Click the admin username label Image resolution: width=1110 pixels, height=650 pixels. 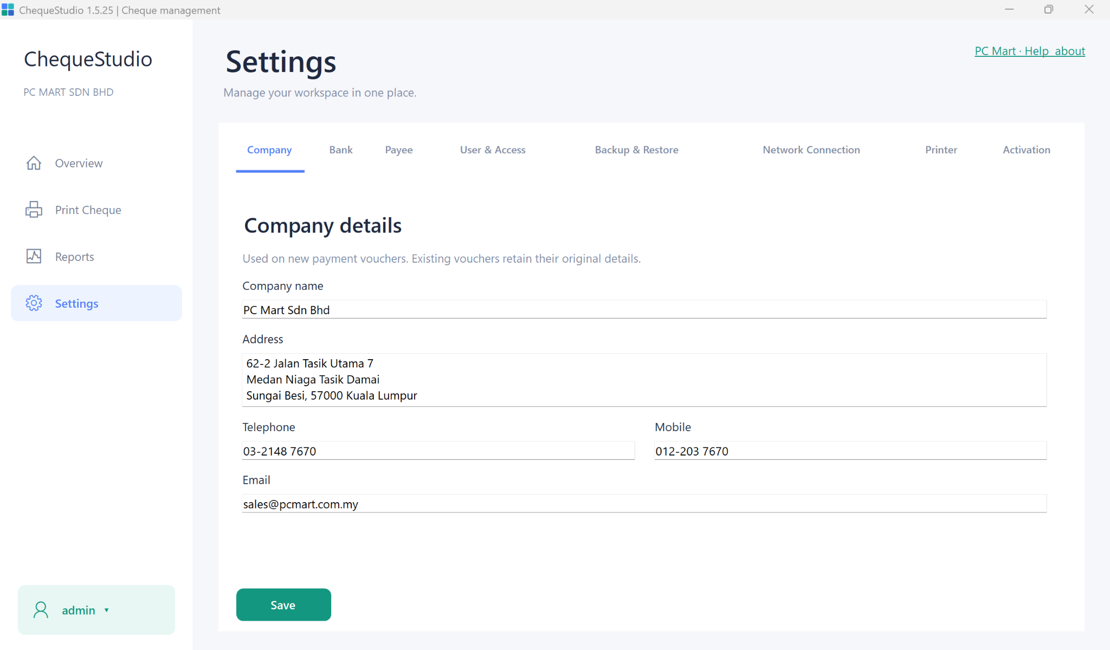tap(79, 610)
